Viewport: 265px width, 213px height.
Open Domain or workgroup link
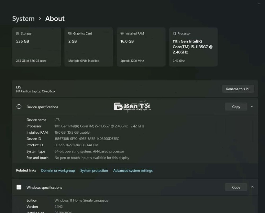(58, 171)
